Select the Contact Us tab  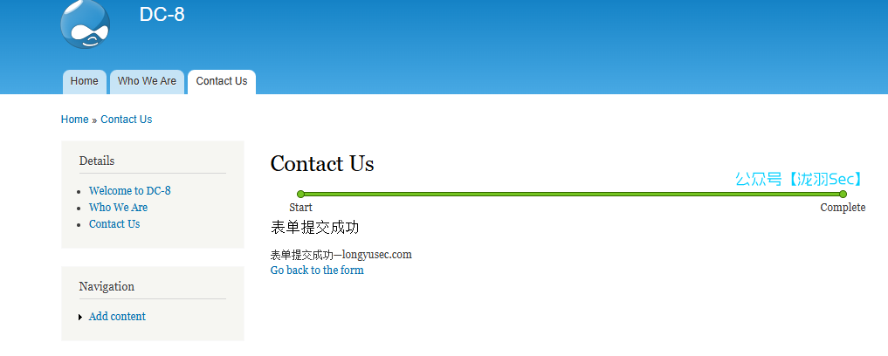[x=222, y=81]
